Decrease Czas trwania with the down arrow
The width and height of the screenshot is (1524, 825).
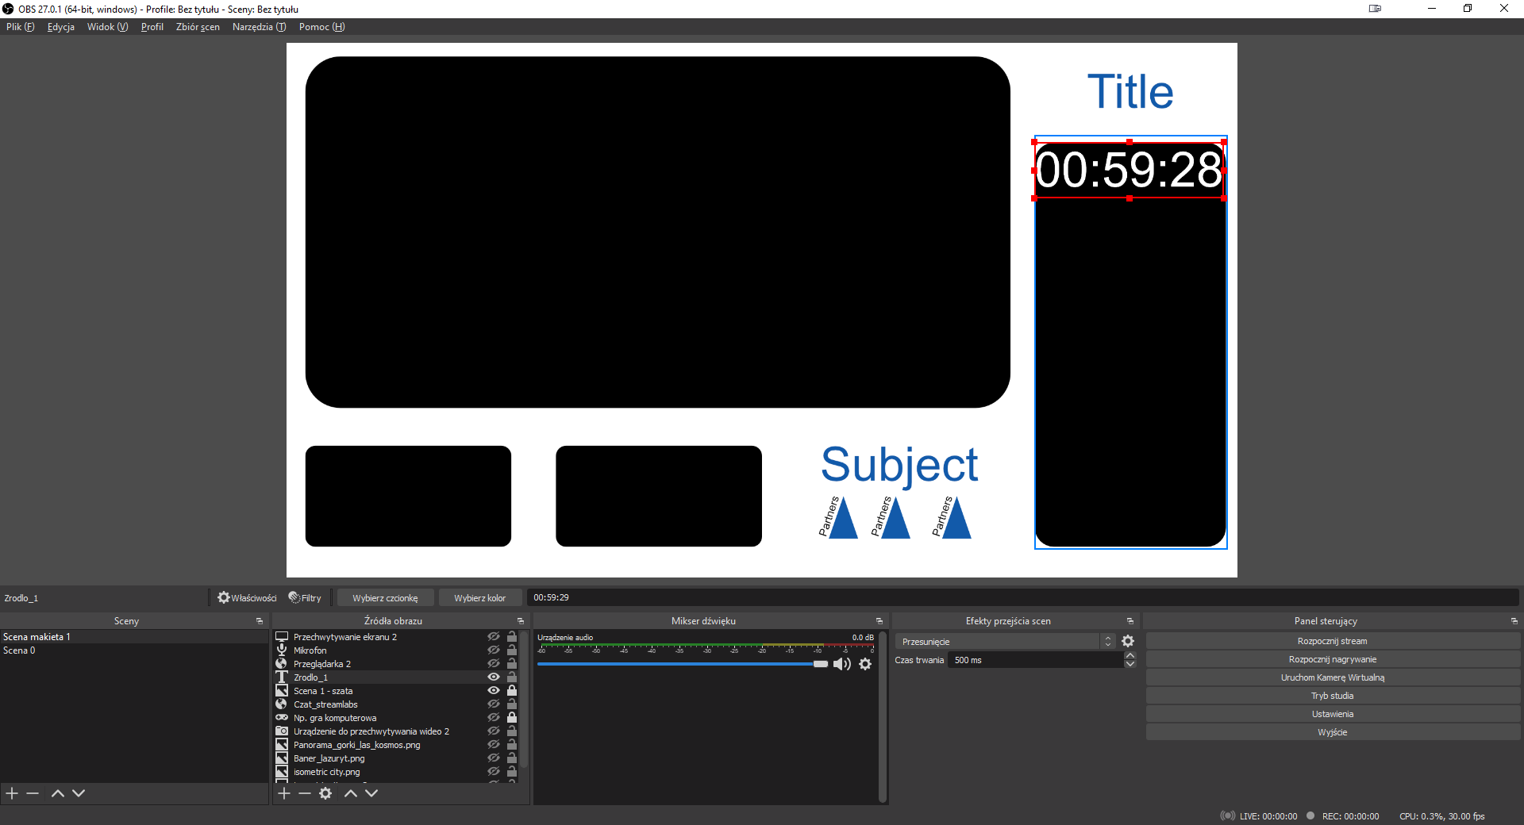(x=1130, y=664)
